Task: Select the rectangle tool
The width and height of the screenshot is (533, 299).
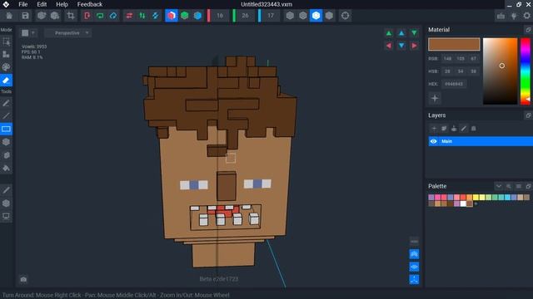Action: click(x=6, y=129)
